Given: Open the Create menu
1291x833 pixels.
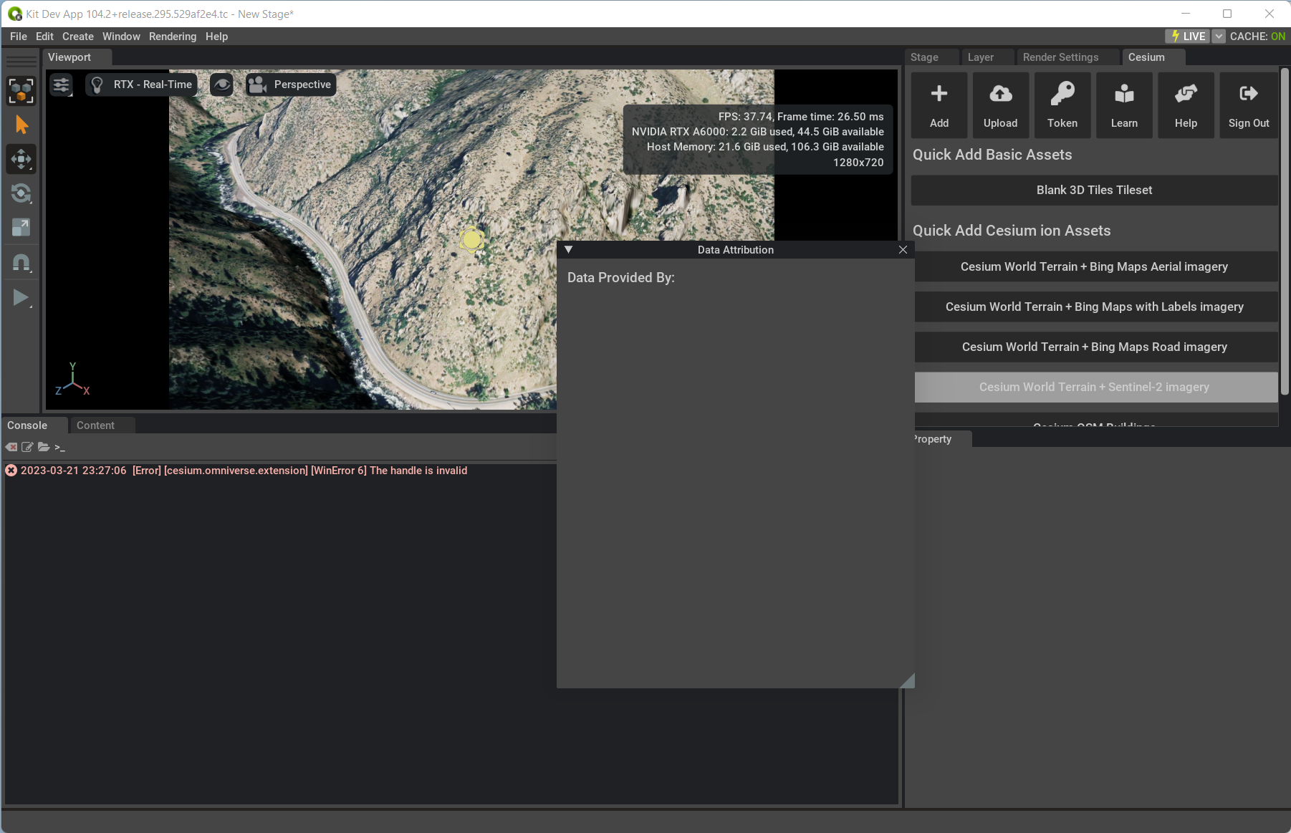Looking at the screenshot, I should pos(78,37).
